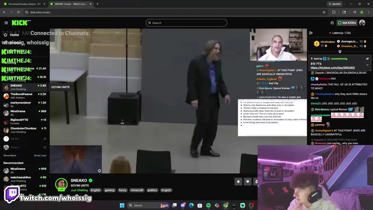The height and width of the screenshot is (210, 373).
Task: Click Show More in the sidebar
Action: (10, 155)
